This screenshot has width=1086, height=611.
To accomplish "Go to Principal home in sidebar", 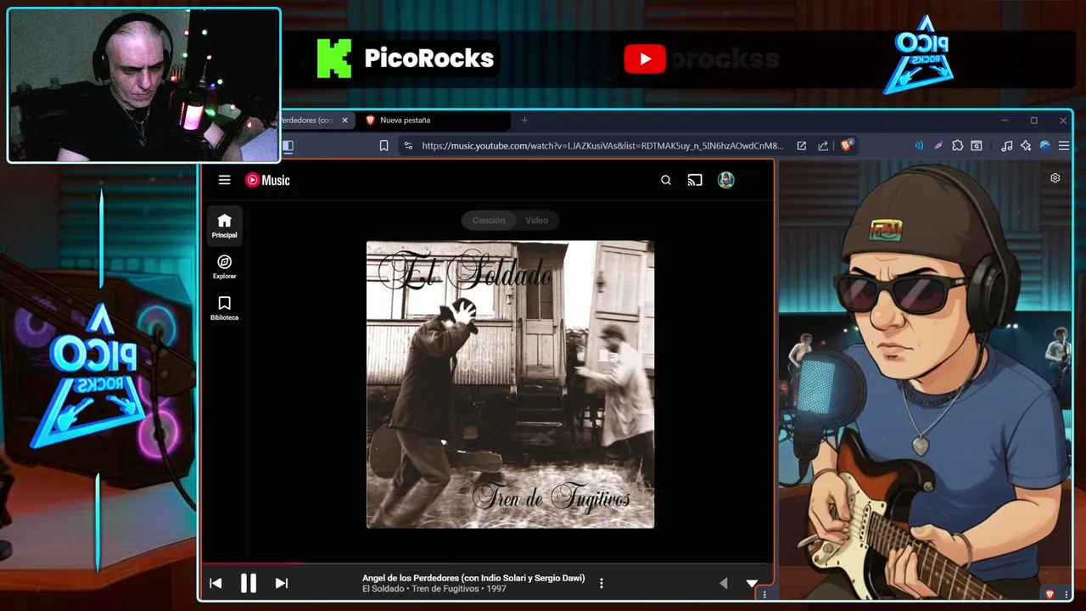I will tap(225, 227).
